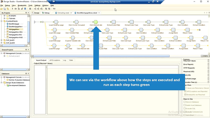
Task: Toggle Values are Returned or Stored checkbox
Action: click(185, 88)
